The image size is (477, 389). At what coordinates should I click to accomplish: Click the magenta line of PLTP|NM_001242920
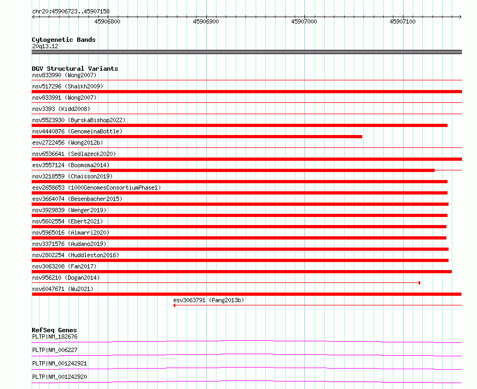pos(247,381)
